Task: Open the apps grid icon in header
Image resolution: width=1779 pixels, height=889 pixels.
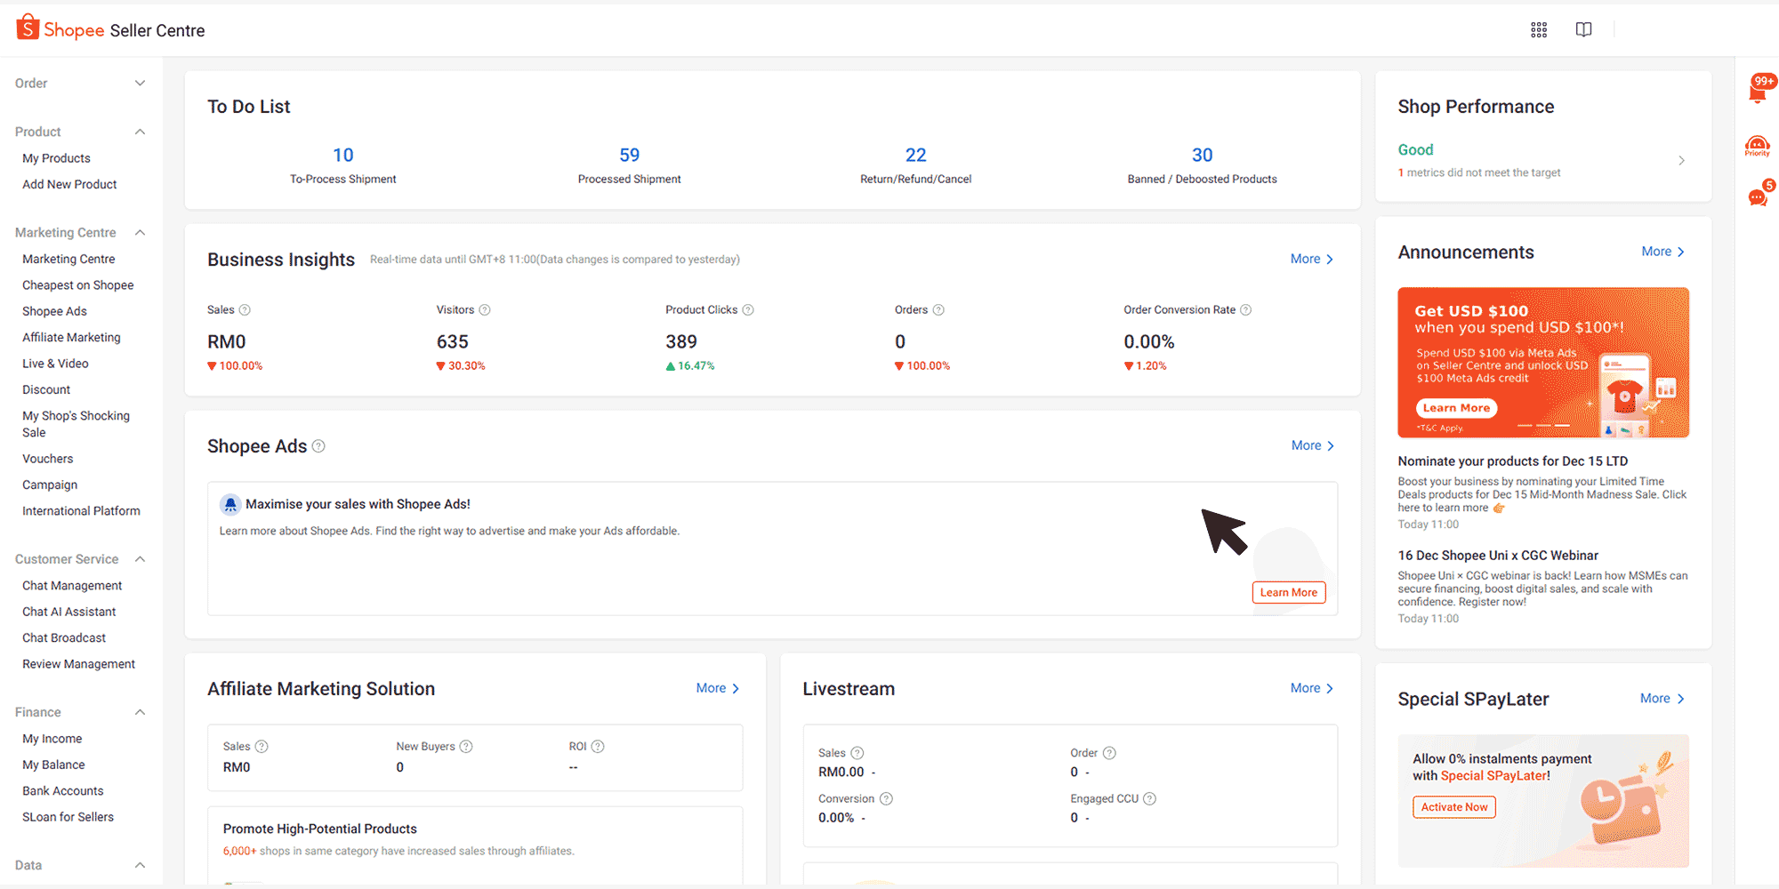Action: tap(1539, 30)
